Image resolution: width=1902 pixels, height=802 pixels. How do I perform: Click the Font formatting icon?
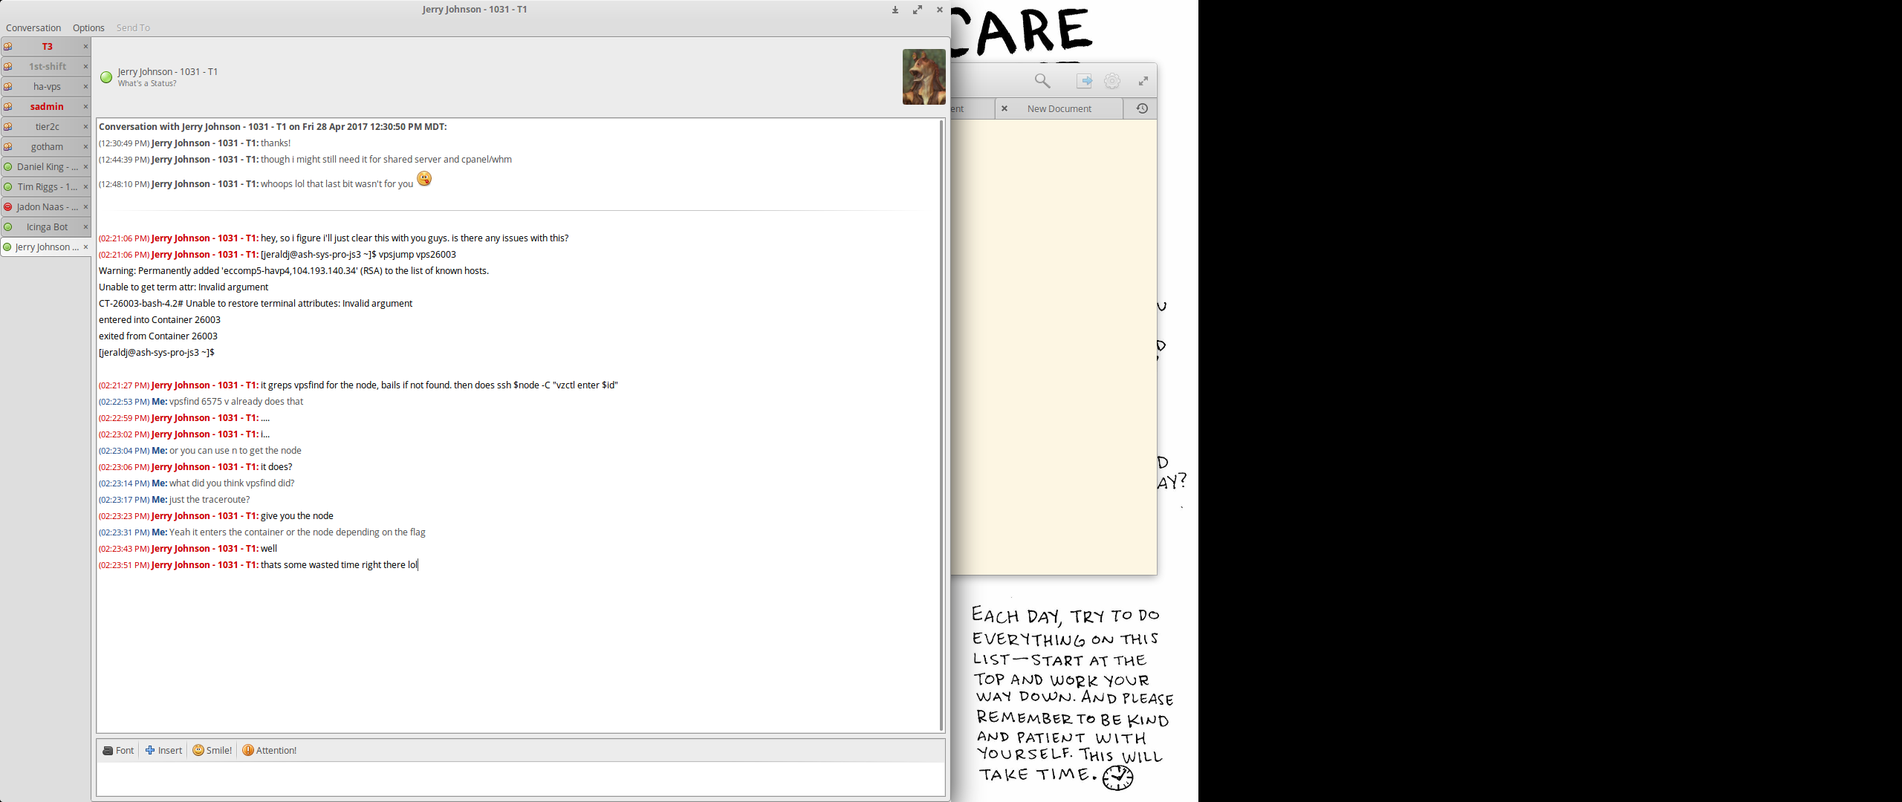pyautogui.click(x=118, y=750)
